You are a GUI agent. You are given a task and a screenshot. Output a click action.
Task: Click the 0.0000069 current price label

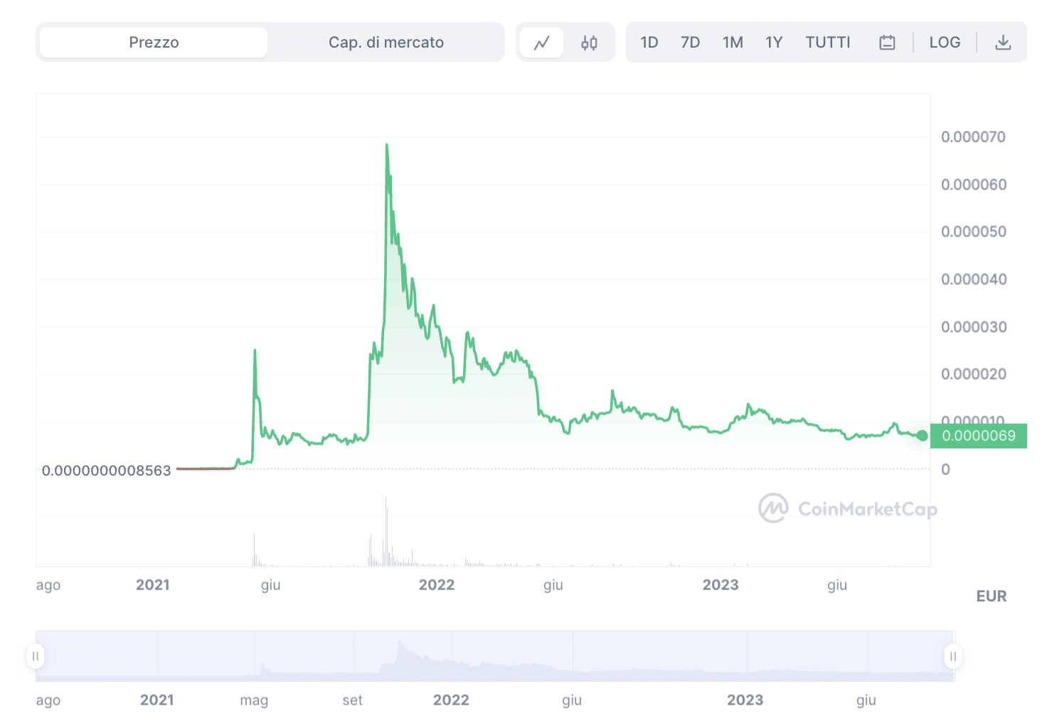(x=979, y=436)
